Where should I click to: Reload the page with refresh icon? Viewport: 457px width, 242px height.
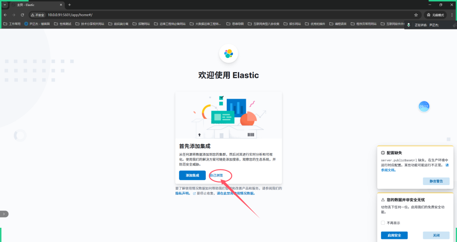[22, 15]
